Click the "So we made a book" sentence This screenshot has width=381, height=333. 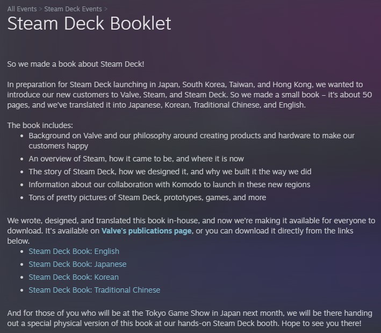click(x=76, y=64)
